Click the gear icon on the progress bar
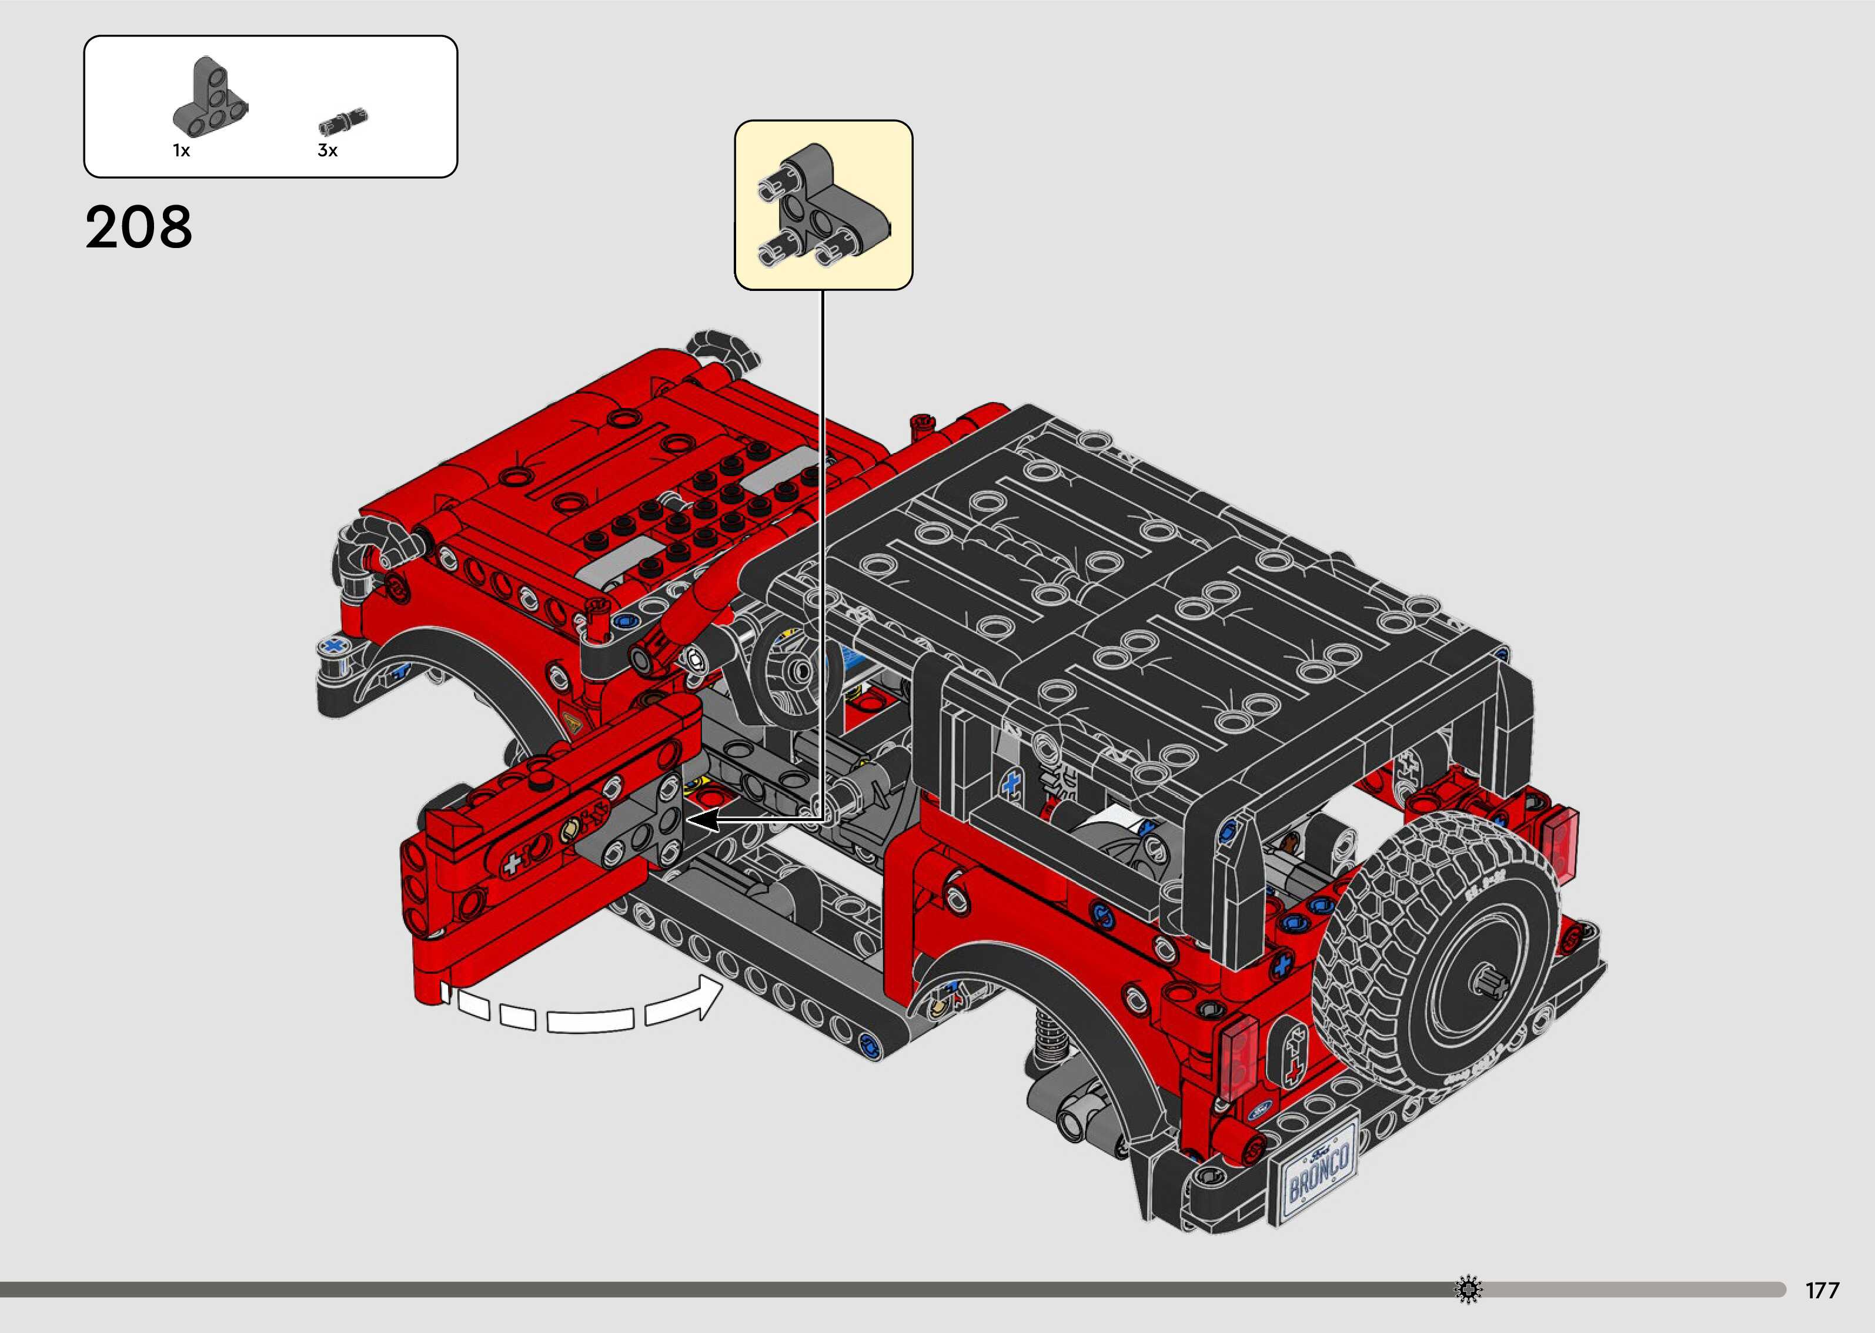Viewport: 1875px width, 1333px height. coord(1468,1289)
